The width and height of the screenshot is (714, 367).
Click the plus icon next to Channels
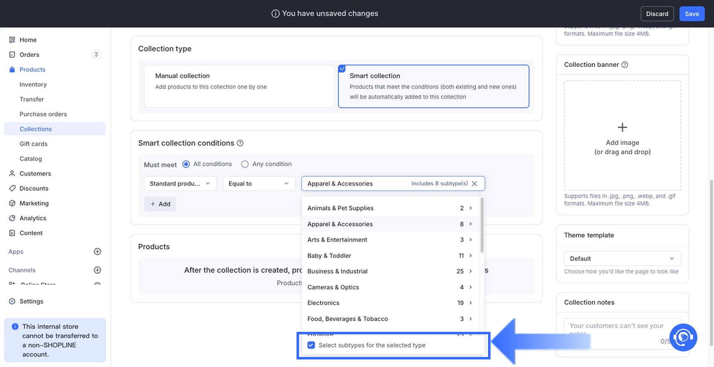click(x=97, y=270)
